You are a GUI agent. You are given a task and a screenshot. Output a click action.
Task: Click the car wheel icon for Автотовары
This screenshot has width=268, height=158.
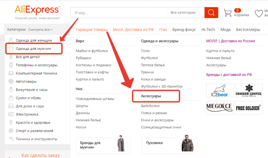(11, 81)
